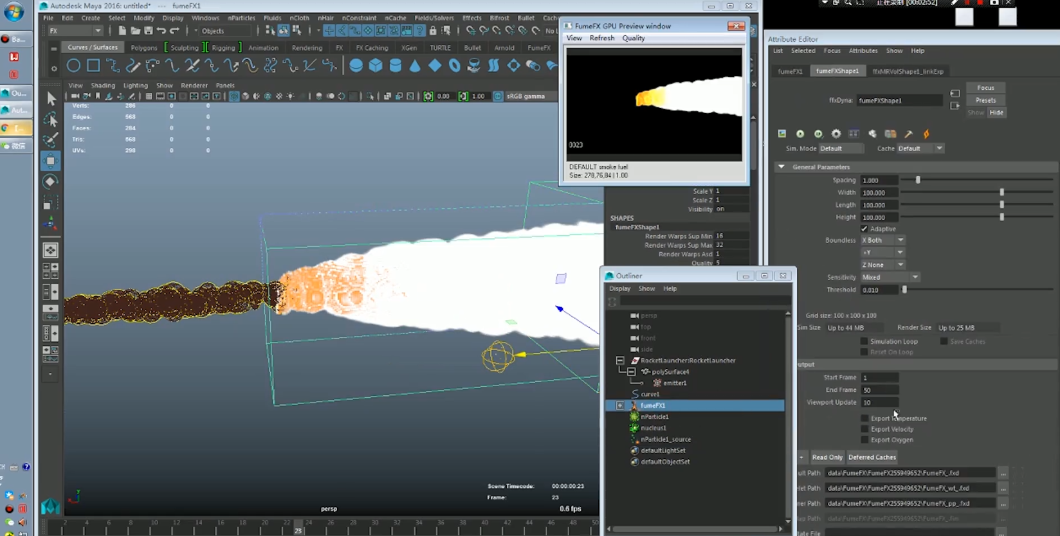This screenshot has height=536, width=1060.
Task: Click the orange flame FumeFX icon
Action: [926, 134]
